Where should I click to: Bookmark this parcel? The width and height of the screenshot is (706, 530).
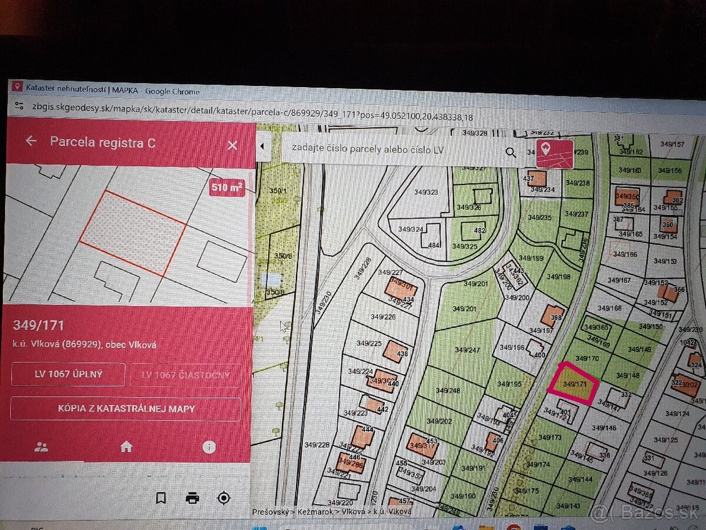[x=161, y=498]
